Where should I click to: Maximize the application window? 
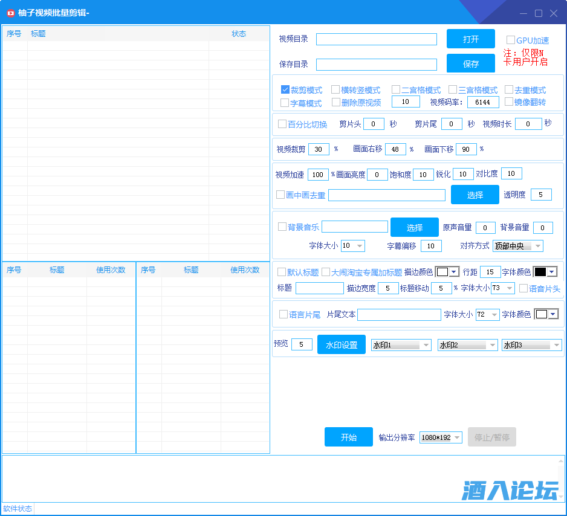(x=539, y=13)
